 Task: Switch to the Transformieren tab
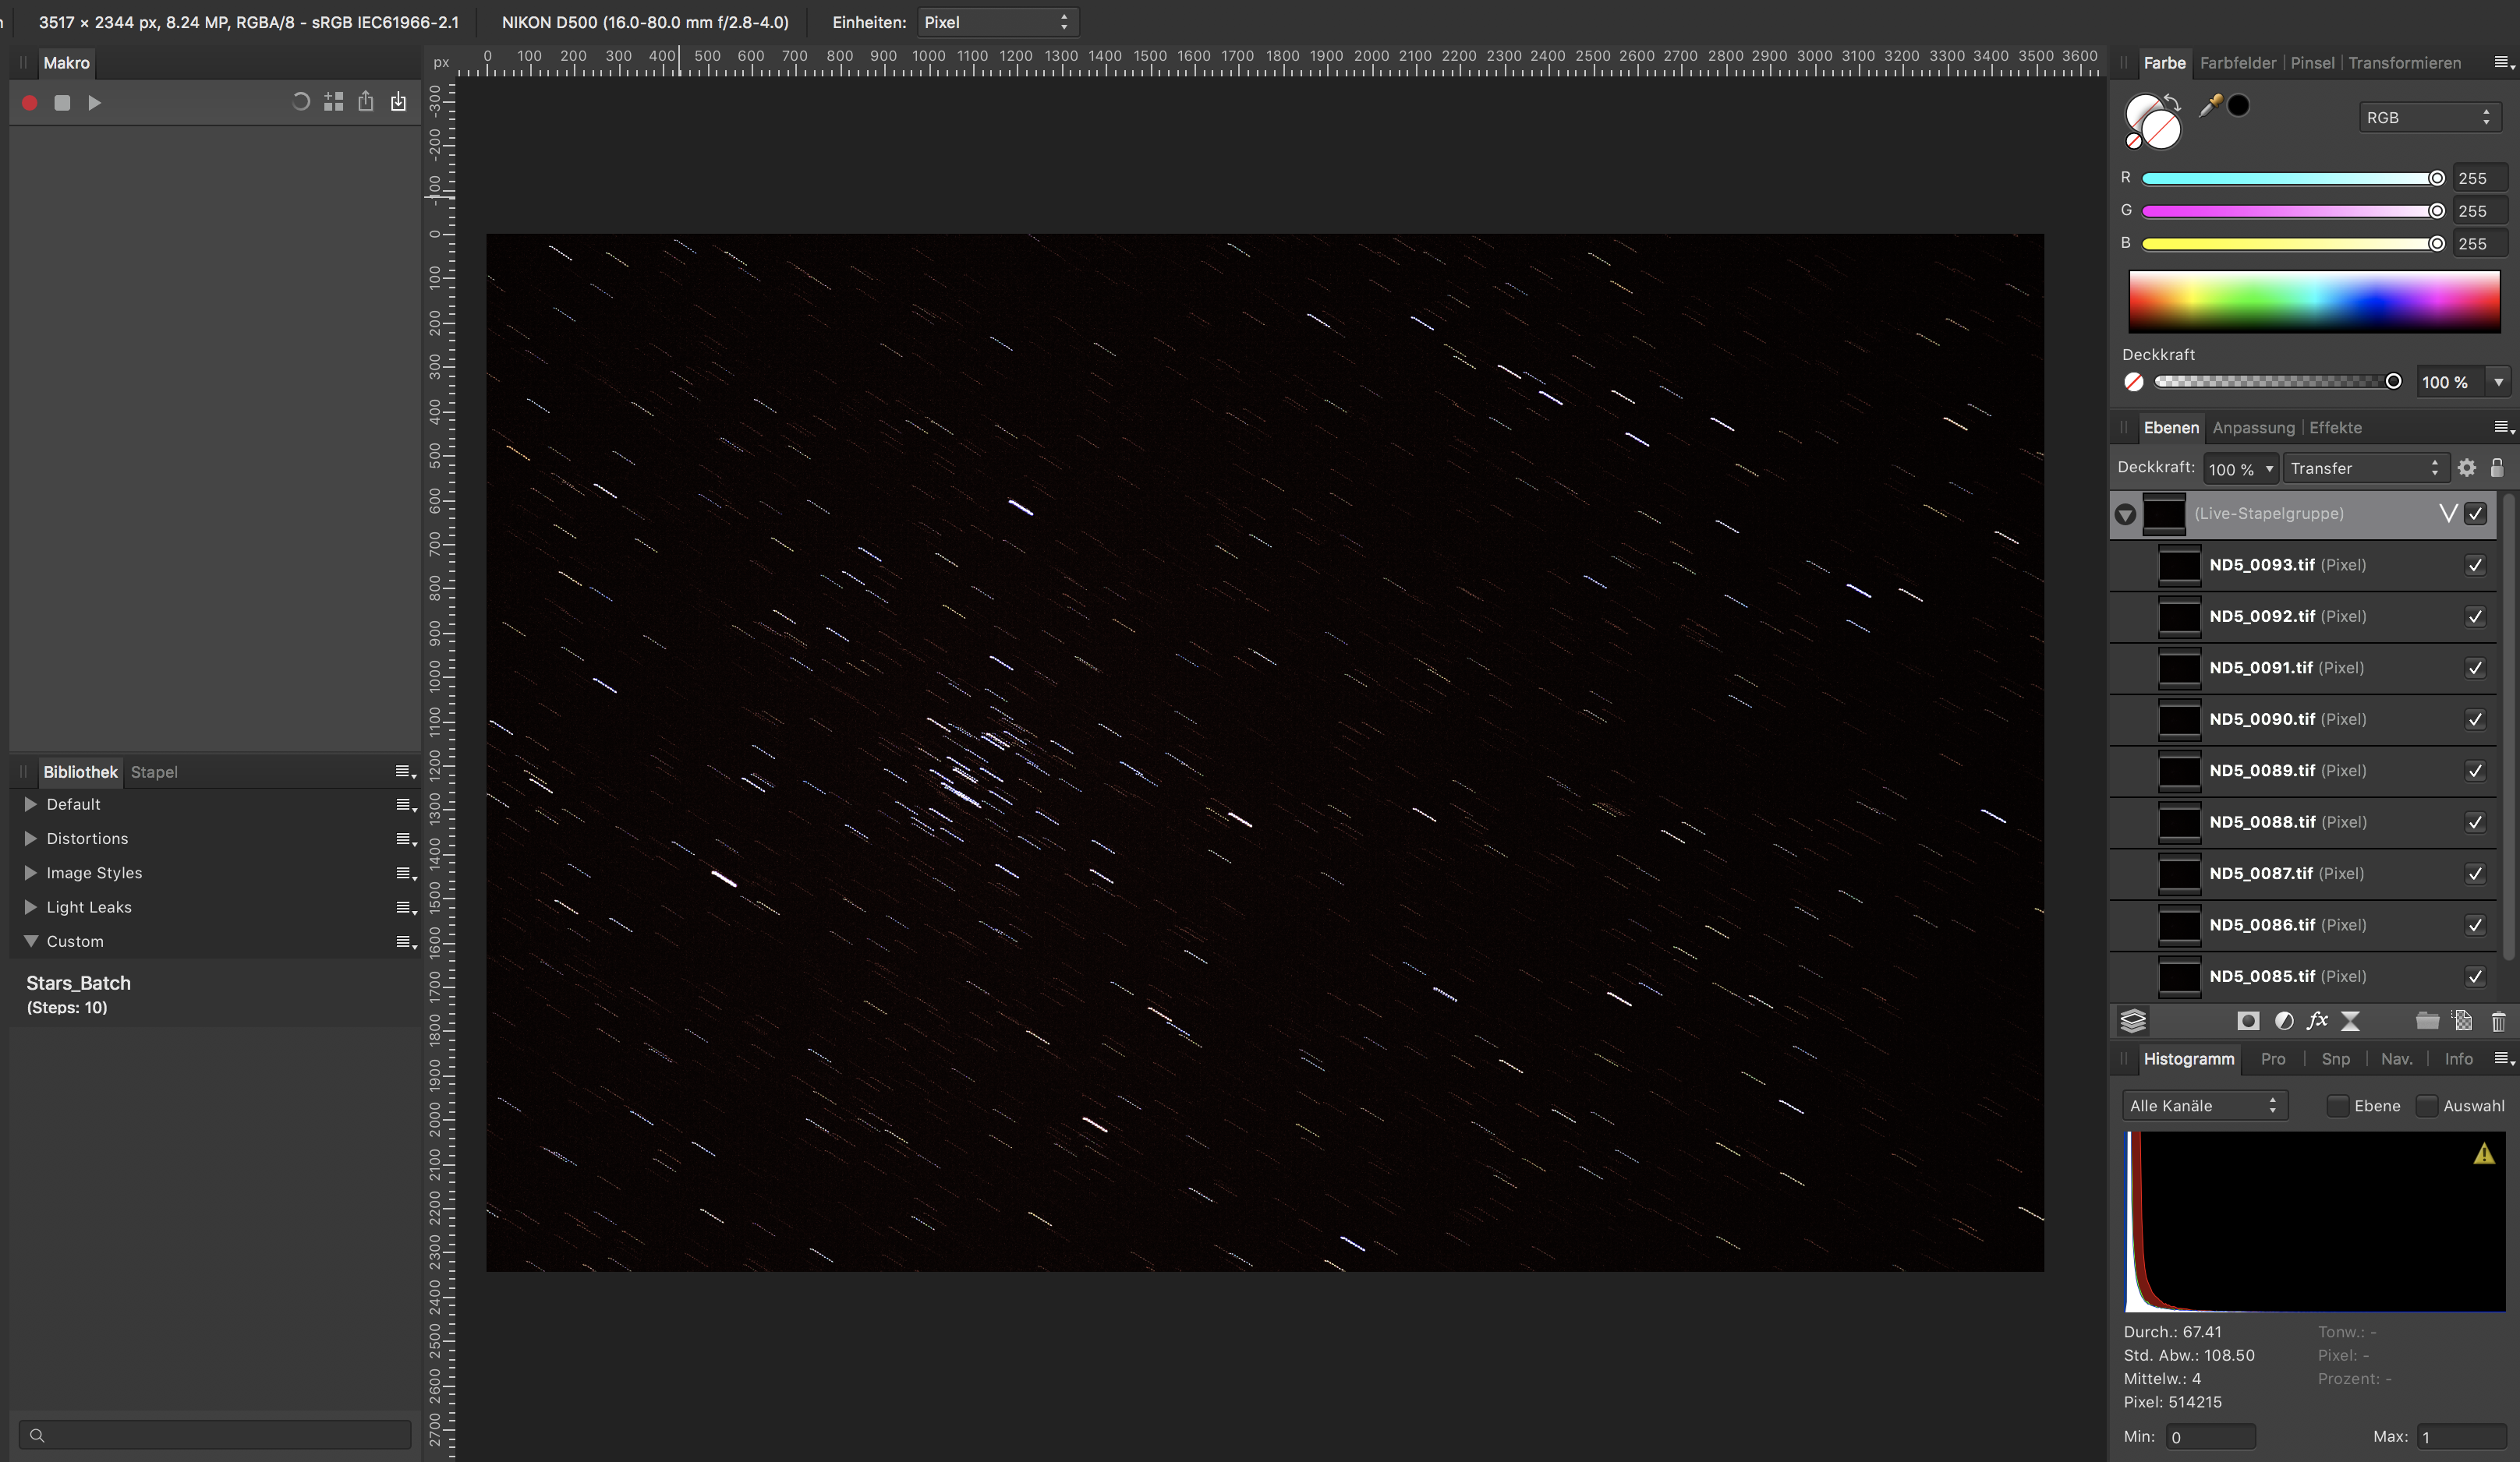(2404, 63)
